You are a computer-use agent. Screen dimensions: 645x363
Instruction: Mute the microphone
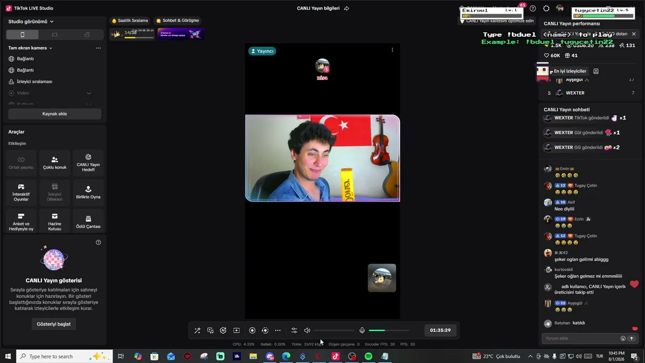(362, 330)
